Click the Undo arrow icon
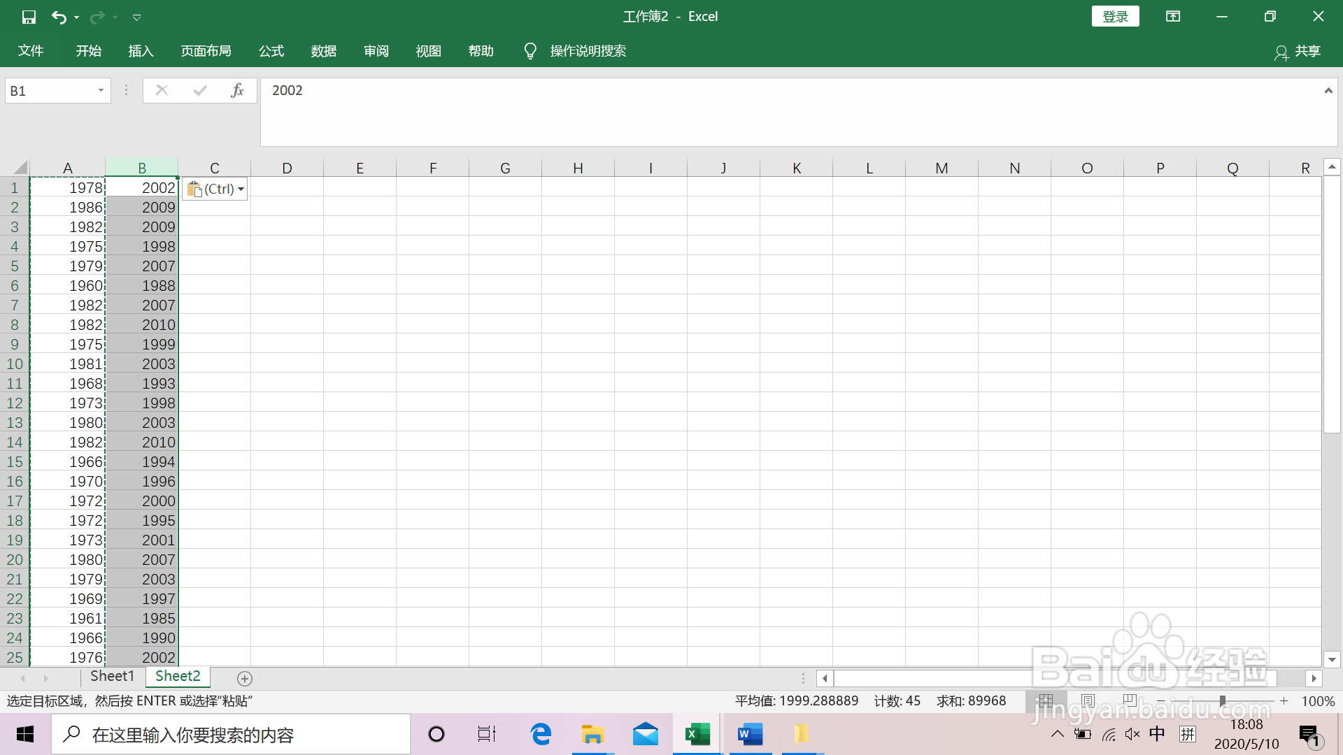Screen dimensions: 1343x755 click(x=59, y=17)
